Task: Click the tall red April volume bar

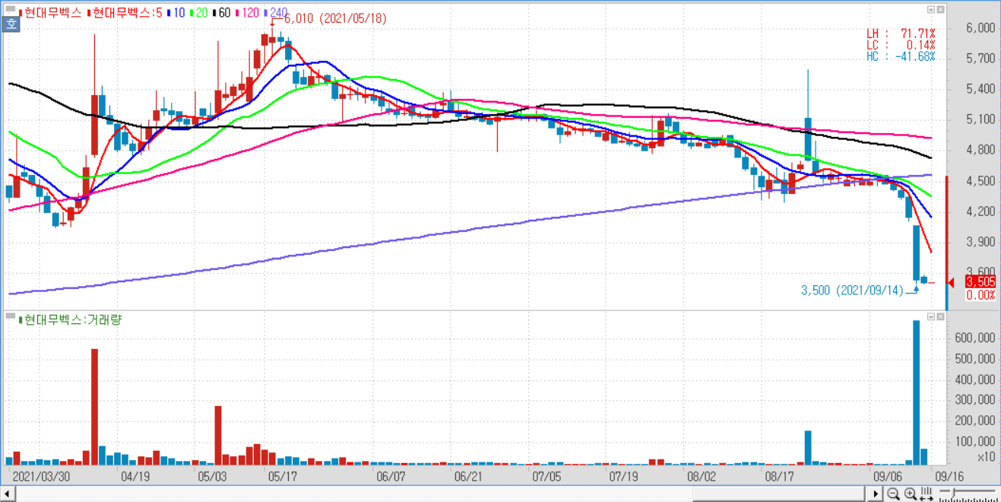Action: (x=94, y=407)
